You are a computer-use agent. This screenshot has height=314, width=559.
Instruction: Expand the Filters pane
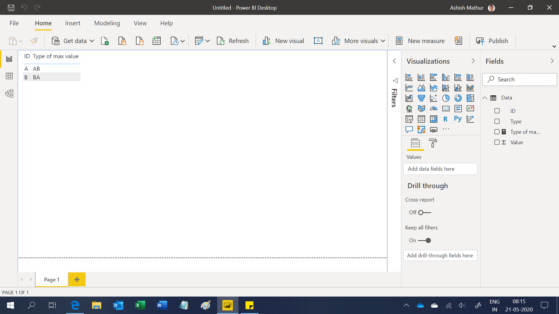(x=395, y=61)
